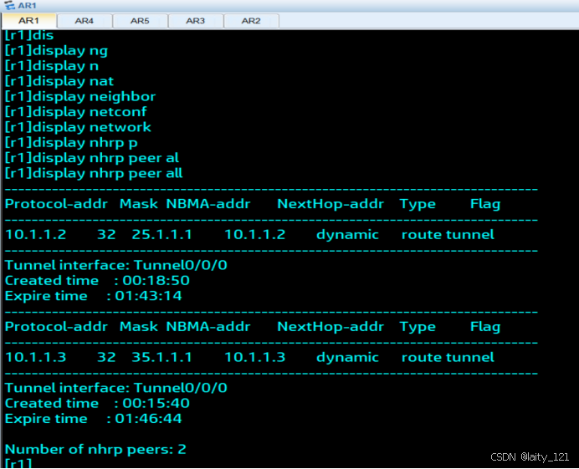The image size is (579, 469).
Task: Switch to the AR2 tab
Action: (x=251, y=21)
